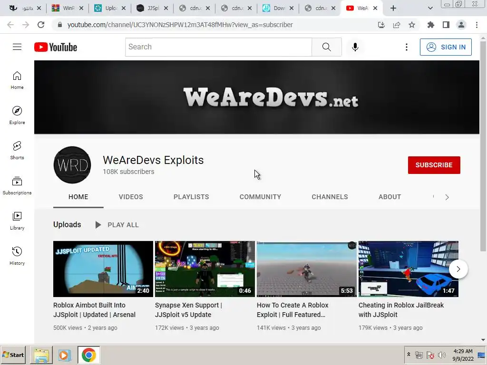This screenshot has height=365, width=487.
Task: Toggle Chrome side panel icon
Action: [446, 25]
